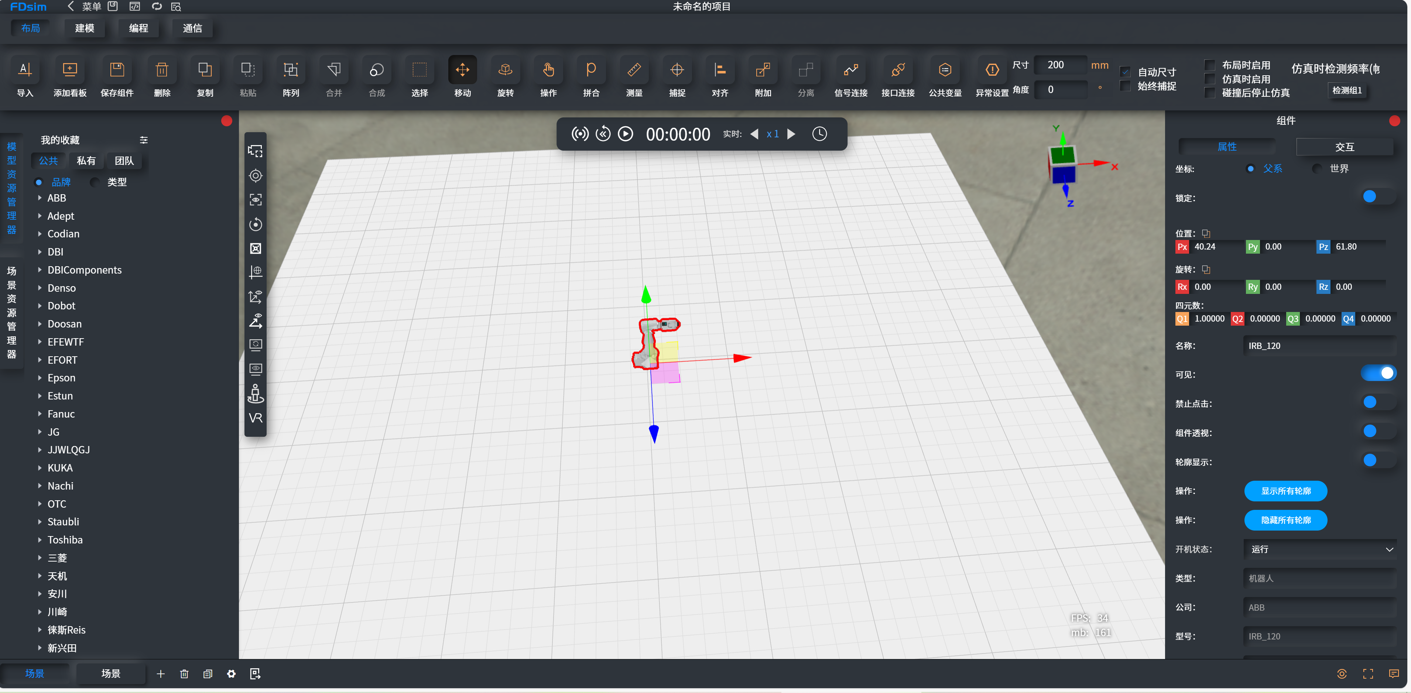Click the 显示所有轮廓 button
This screenshot has height=693, width=1411.
click(x=1285, y=491)
